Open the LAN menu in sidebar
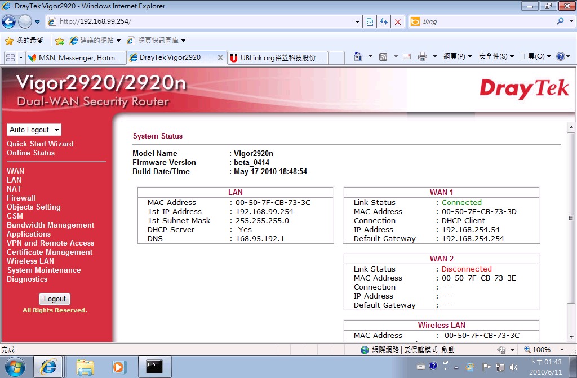The image size is (577, 378). coord(14,180)
